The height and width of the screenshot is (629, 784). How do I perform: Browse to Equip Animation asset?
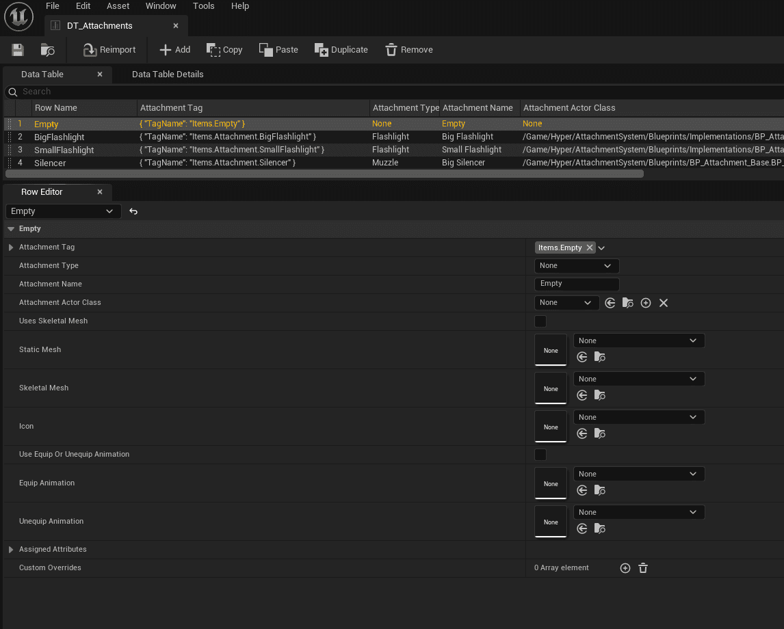point(599,490)
